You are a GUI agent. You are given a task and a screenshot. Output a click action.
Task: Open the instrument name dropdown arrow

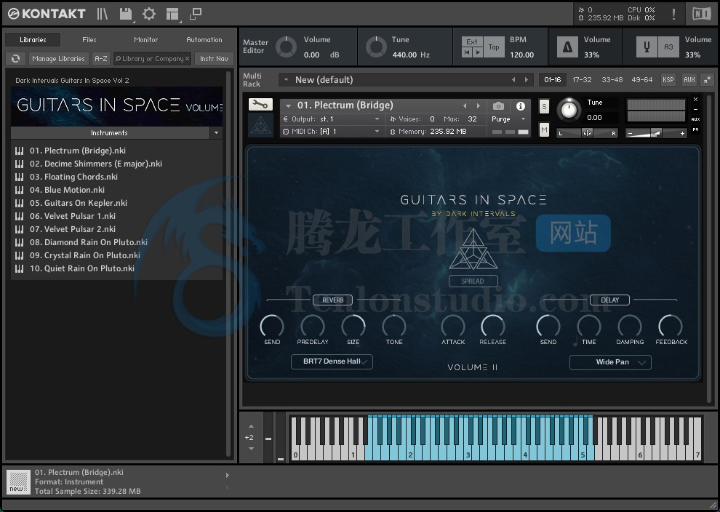[x=289, y=105]
